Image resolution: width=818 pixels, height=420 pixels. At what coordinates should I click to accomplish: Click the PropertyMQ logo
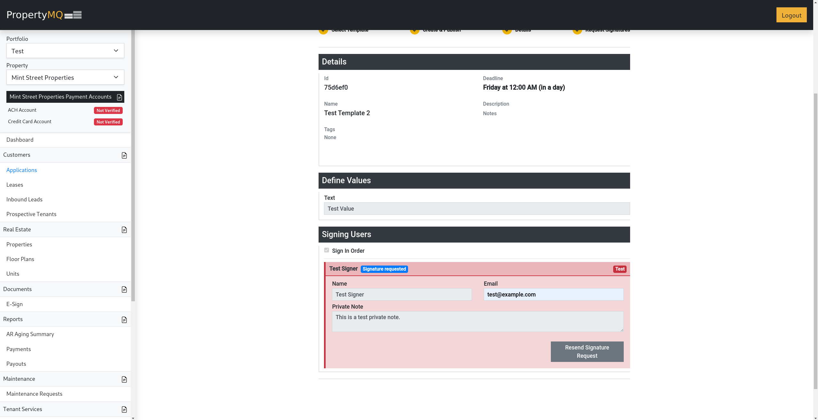[x=44, y=15]
